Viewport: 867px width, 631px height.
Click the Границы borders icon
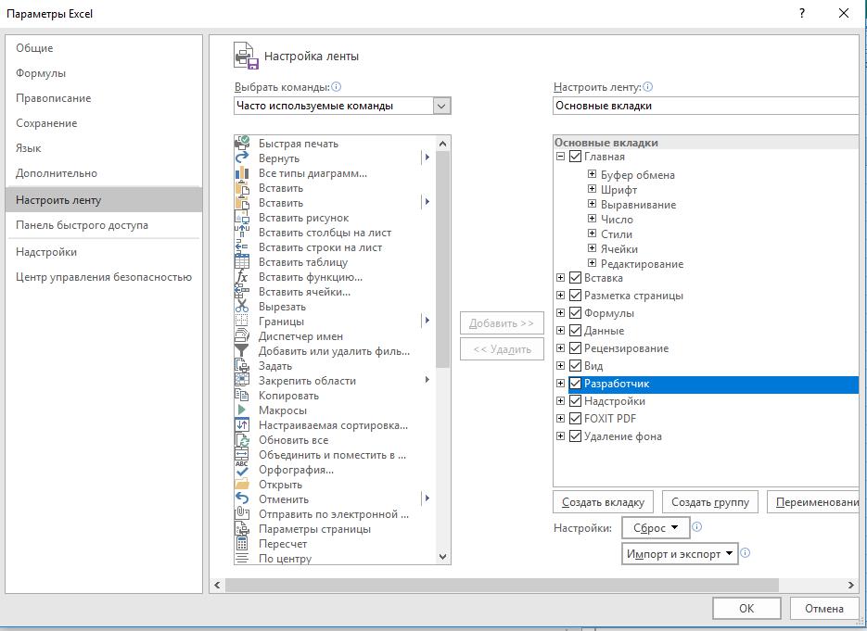[x=242, y=321]
